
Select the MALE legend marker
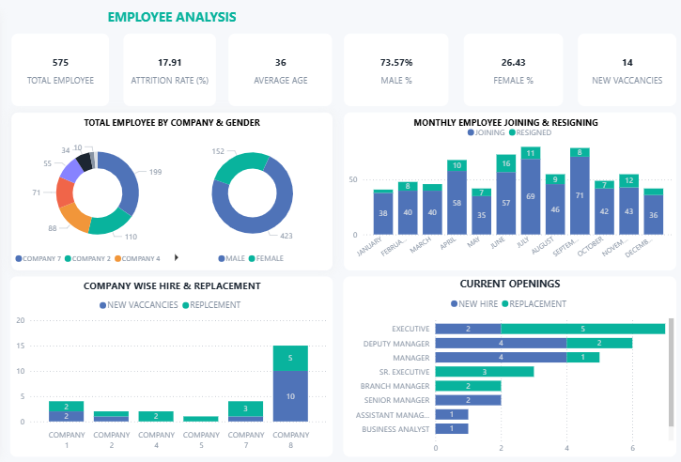(x=221, y=258)
